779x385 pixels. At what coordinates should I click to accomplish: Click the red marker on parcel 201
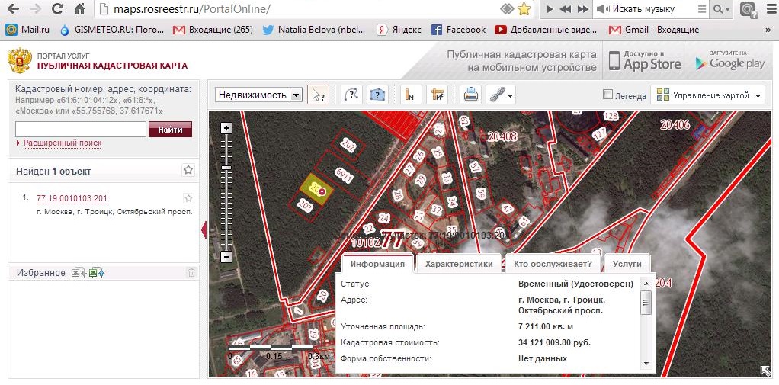[323, 191]
